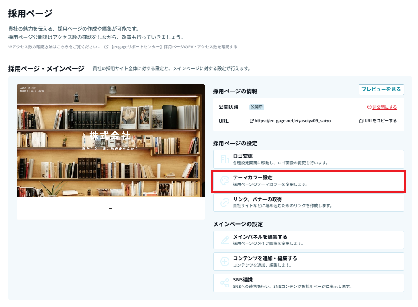This screenshot has height=307, width=418.
Task: Click the 公開状態 label
Action: [228, 107]
